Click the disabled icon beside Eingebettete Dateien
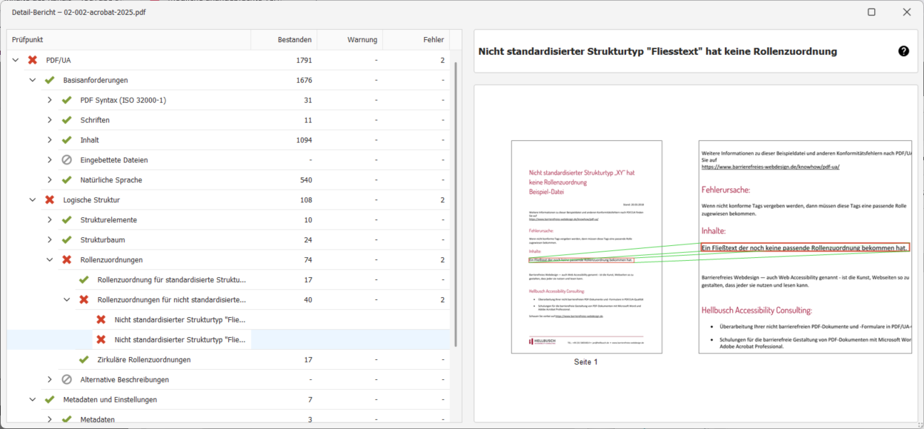This screenshot has height=429, width=924. [66, 160]
